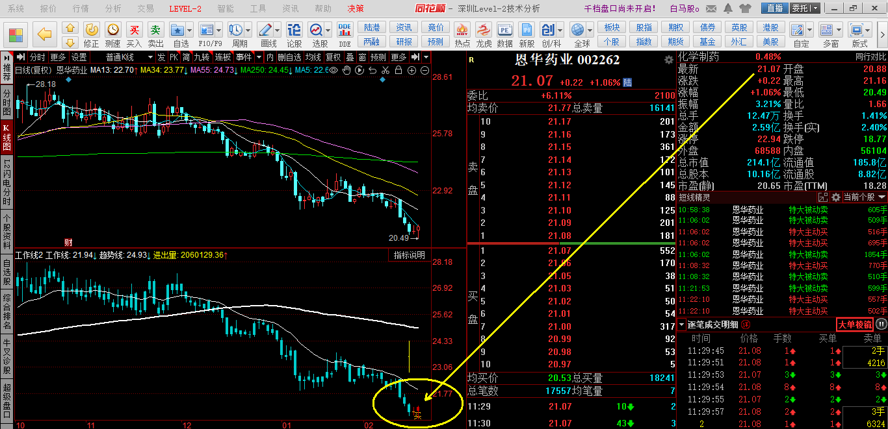This screenshot has height=429, width=888.
Task: Click the 陆港 button
Action: 372,27
